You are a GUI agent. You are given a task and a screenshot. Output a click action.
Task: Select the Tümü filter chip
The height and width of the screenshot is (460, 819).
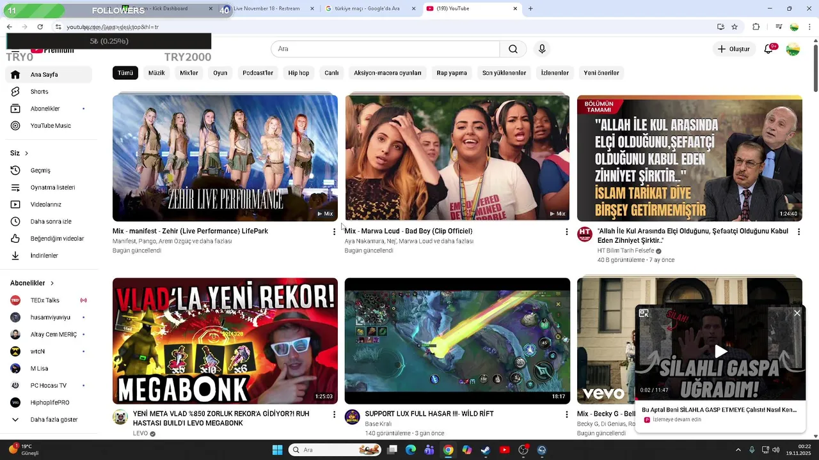pos(125,73)
